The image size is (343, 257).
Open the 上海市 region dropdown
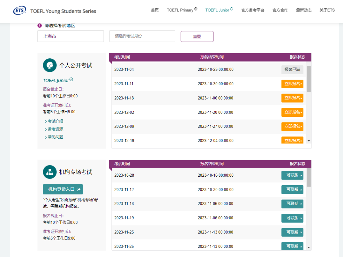71,36
